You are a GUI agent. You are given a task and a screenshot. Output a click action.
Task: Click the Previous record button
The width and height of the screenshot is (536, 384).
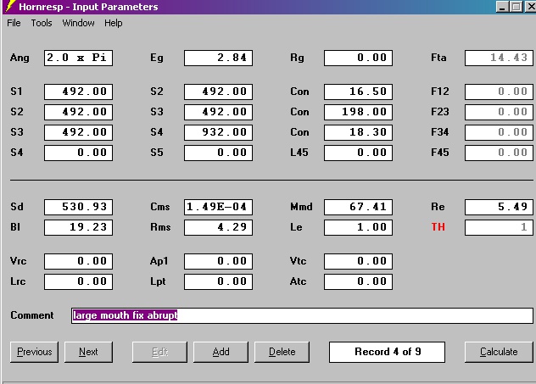pos(34,352)
